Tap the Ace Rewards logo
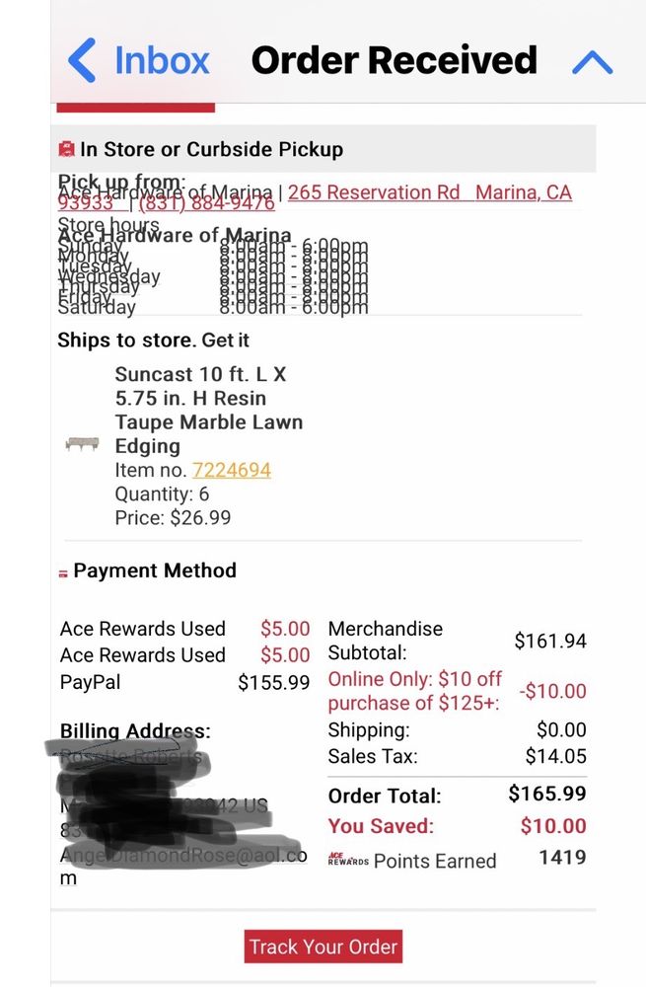Viewport: 646px width, 987px height. 347,860
